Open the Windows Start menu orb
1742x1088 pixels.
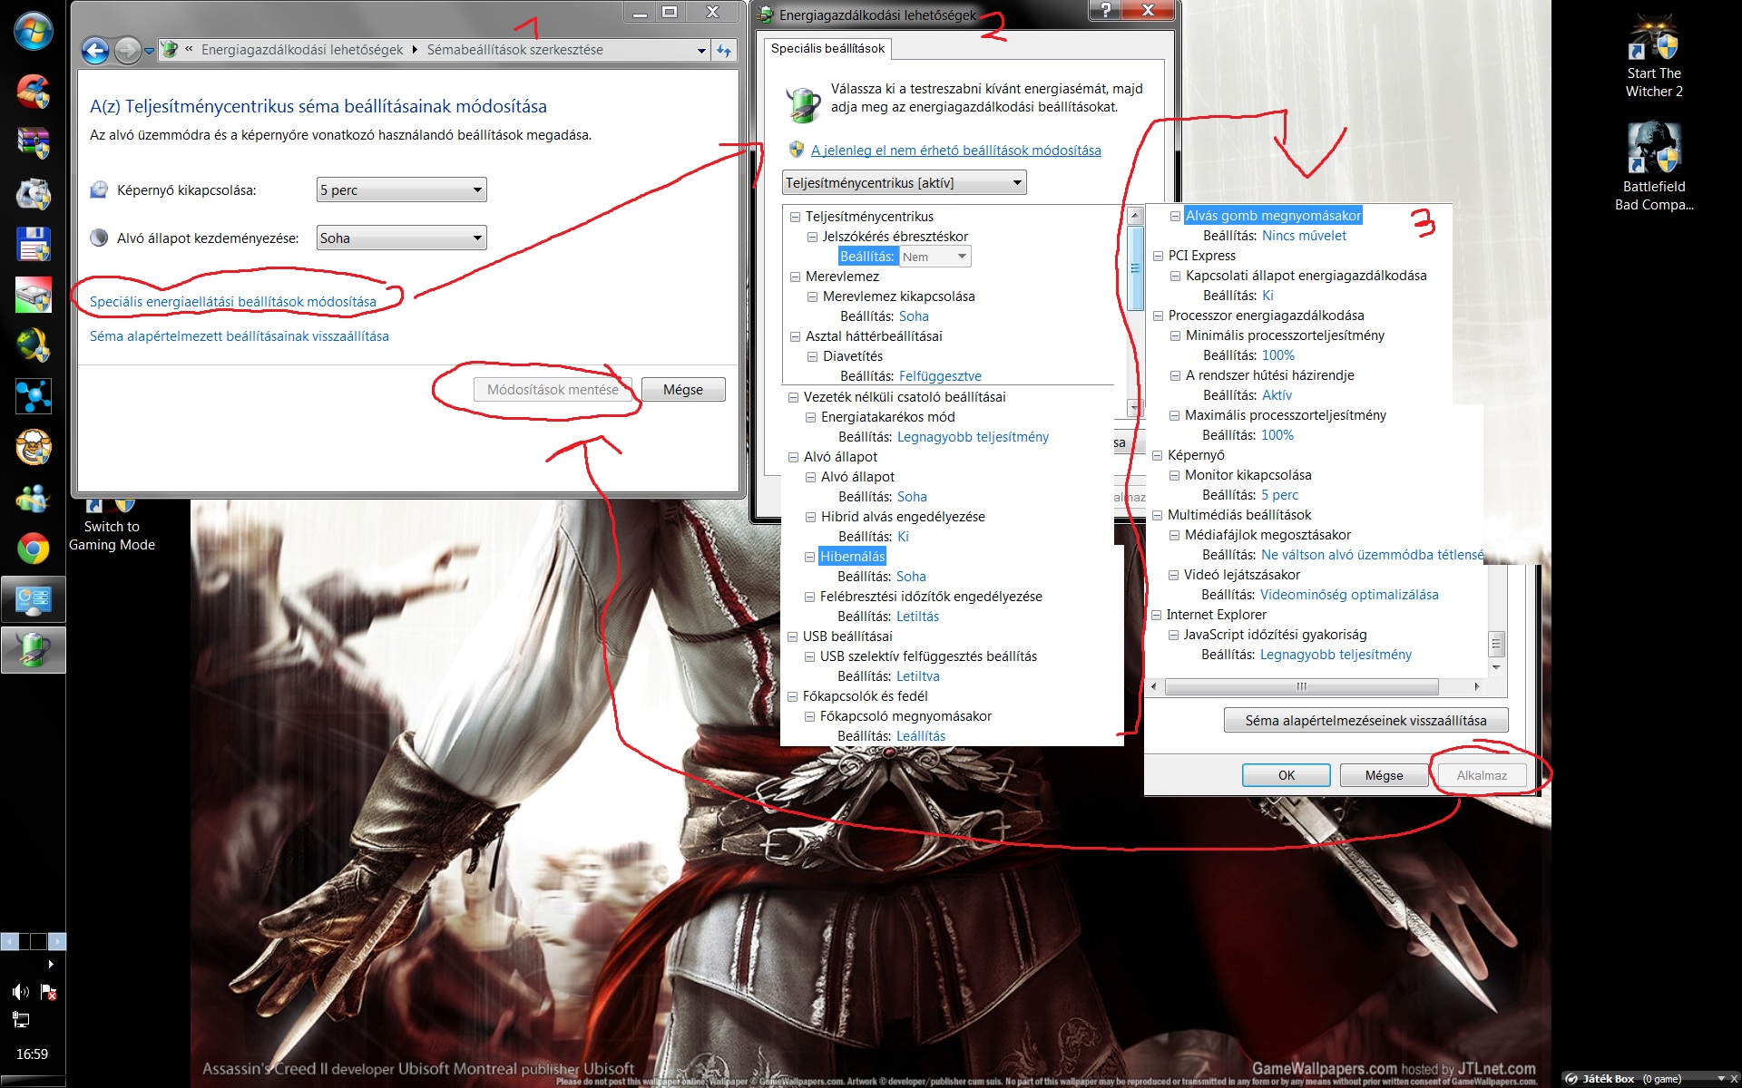(34, 32)
